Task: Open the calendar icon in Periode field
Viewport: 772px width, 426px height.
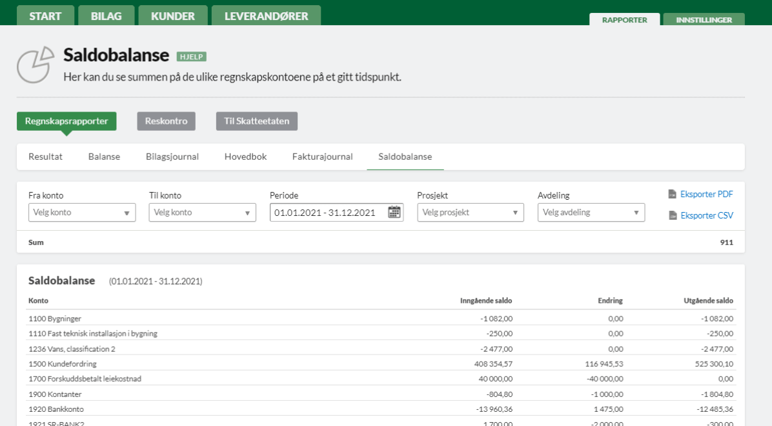Action: tap(394, 212)
